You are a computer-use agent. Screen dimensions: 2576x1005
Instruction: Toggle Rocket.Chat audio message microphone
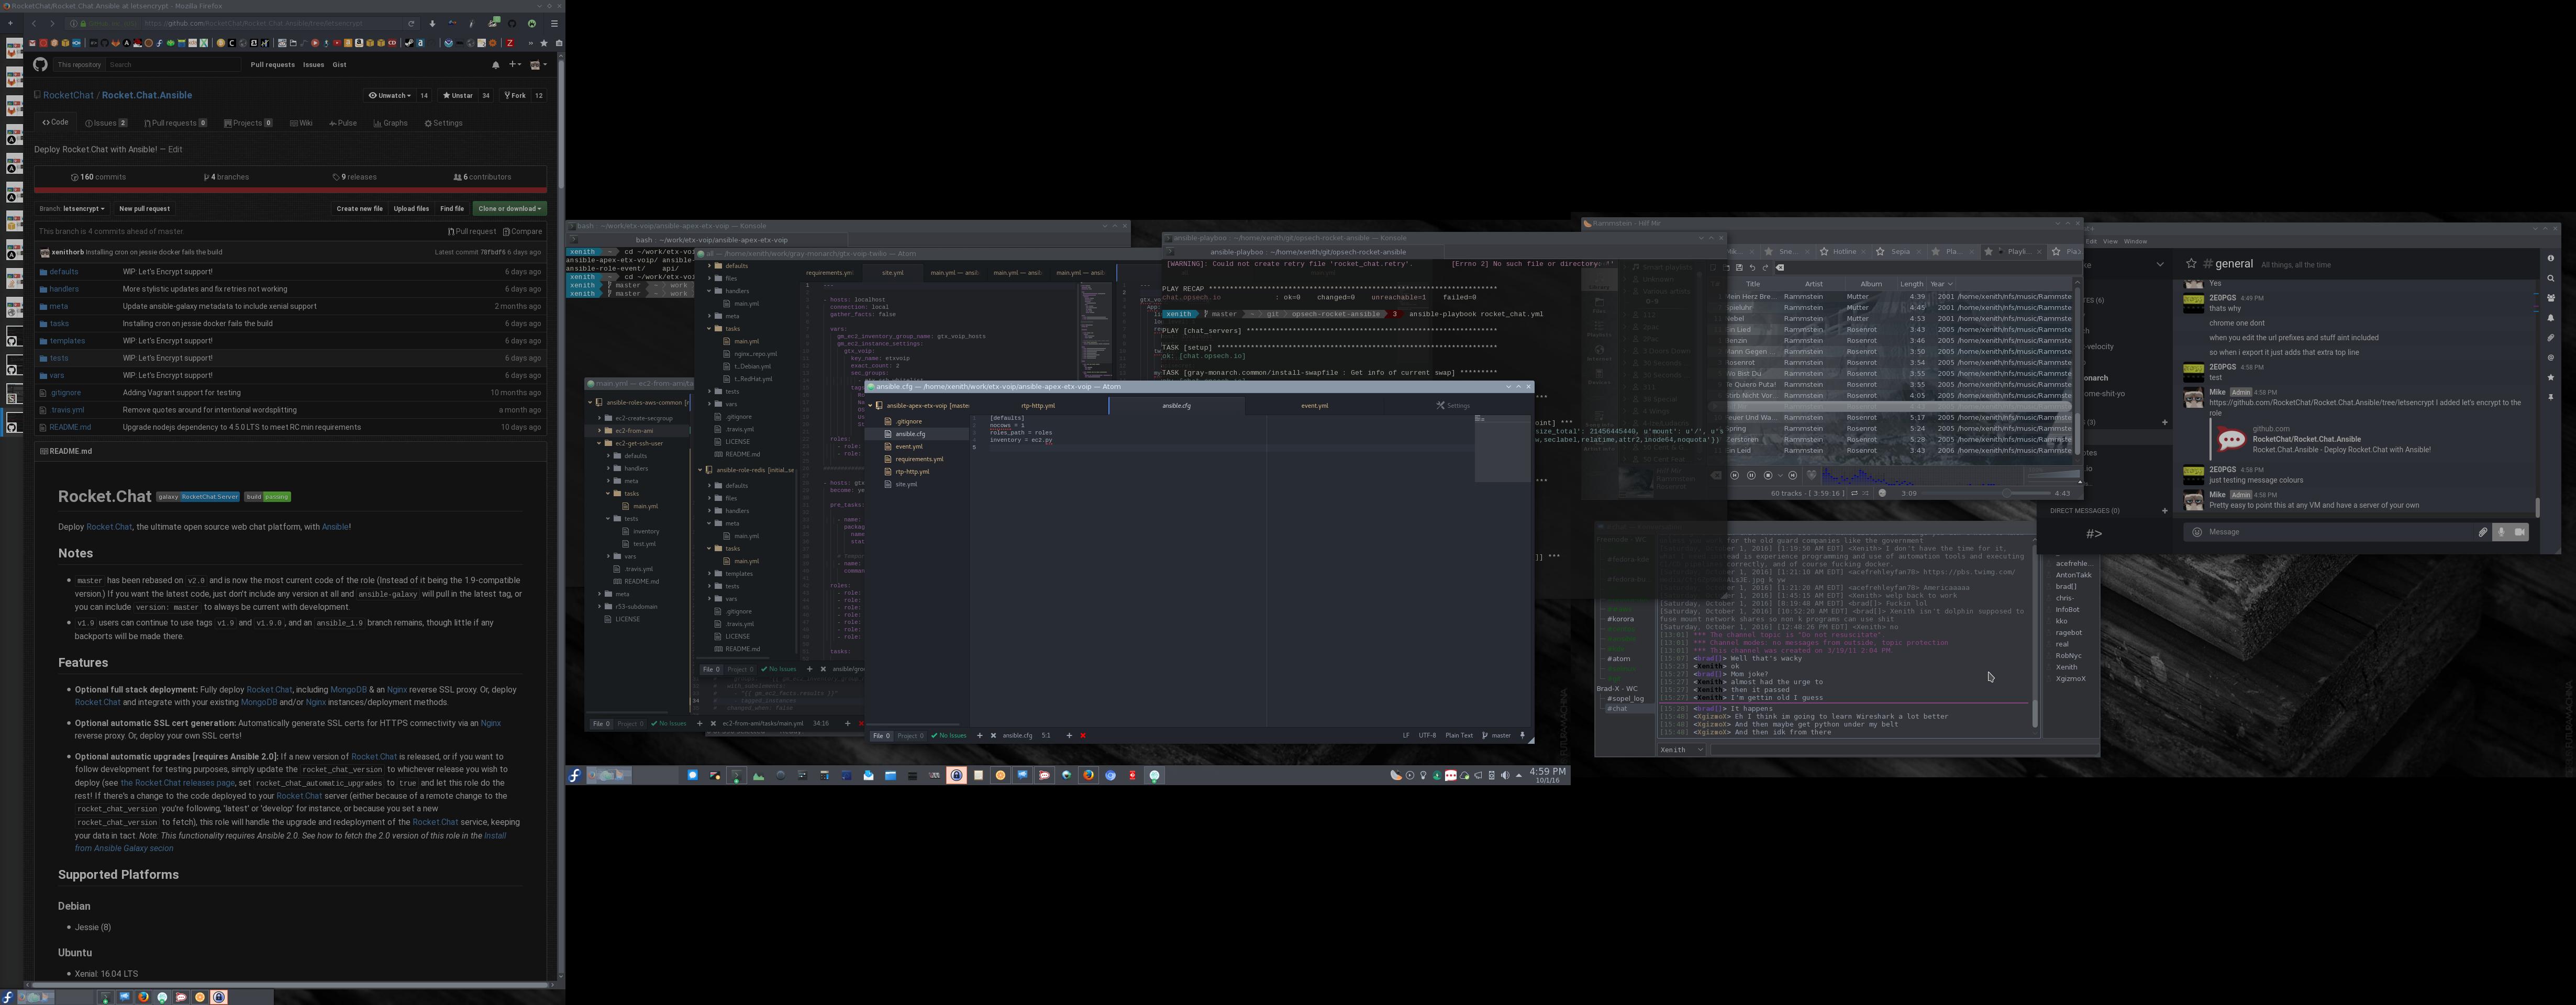[2502, 532]
